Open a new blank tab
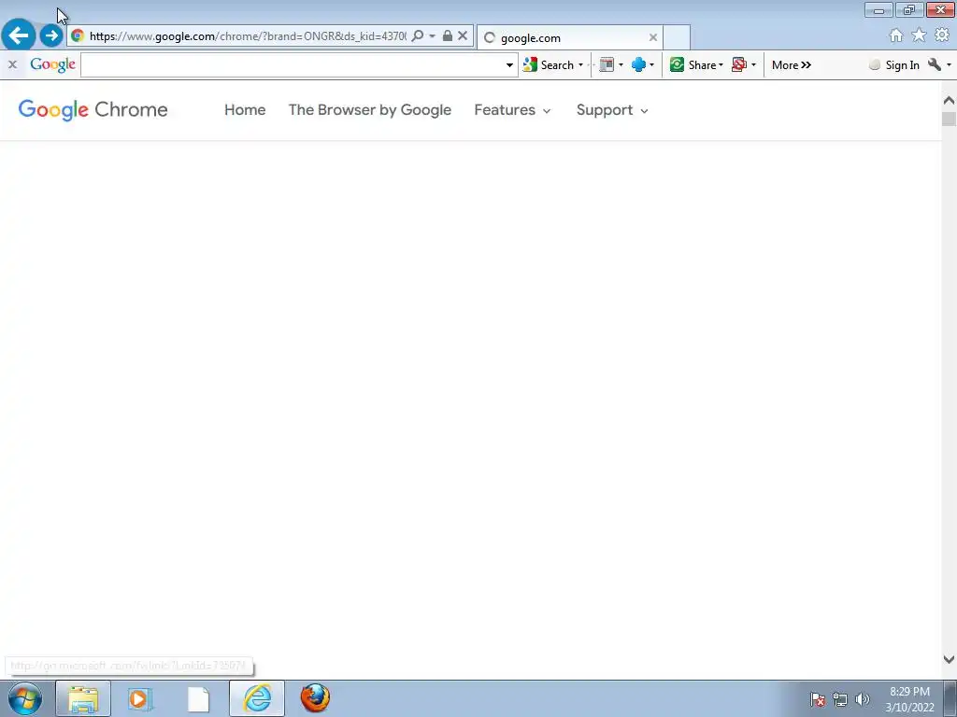 (x=677, y=37)
